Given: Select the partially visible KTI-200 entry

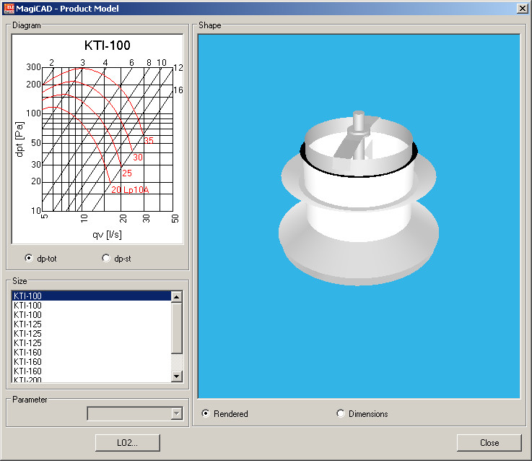Looking at the screenshot, I should (91, 379).
